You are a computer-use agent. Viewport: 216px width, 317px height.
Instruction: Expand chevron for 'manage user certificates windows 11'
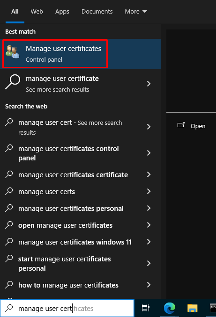click(149, 242)
